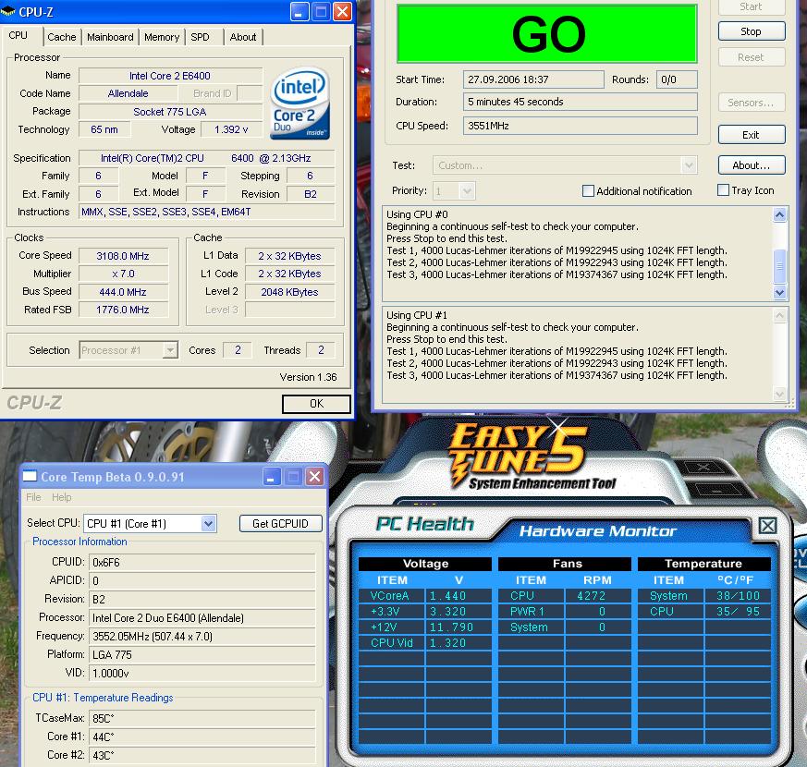Click OK in CPU-Z window
Viewport: 807px width, 767px height.
pyautogui.click(x=316, y=404)
